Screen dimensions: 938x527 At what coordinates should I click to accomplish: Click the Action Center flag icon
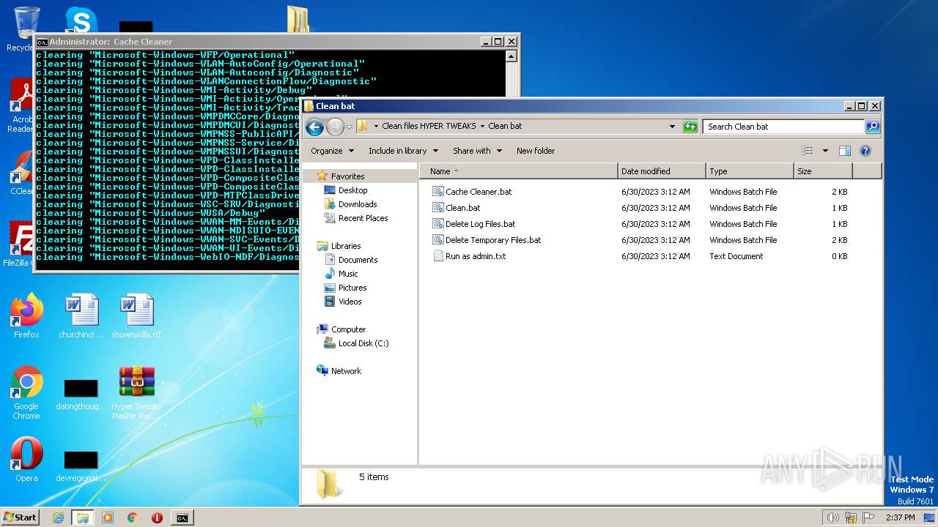coord(868,517)
